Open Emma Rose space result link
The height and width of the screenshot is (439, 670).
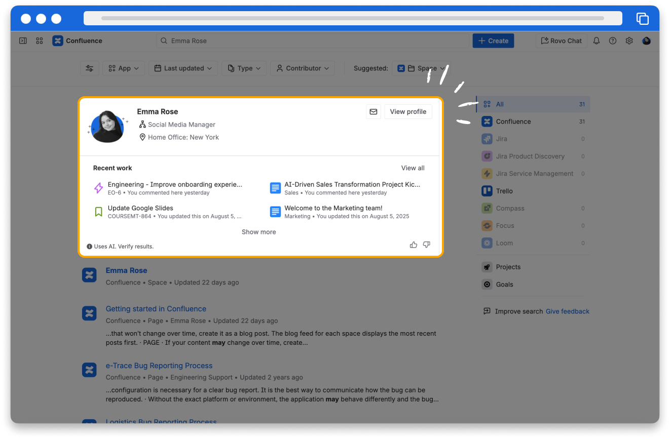point(126,270)
